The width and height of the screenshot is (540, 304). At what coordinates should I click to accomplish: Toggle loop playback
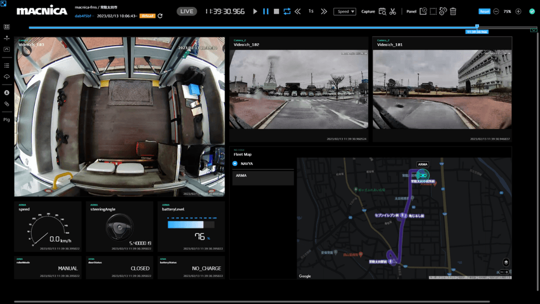coord(287,11)
